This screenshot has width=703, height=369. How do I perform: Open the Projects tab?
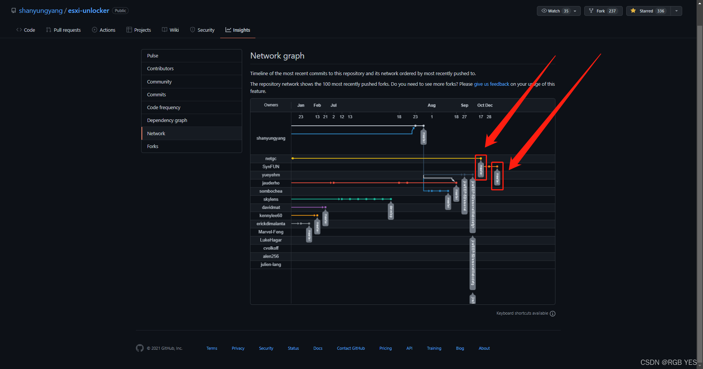tap(138, 30)
